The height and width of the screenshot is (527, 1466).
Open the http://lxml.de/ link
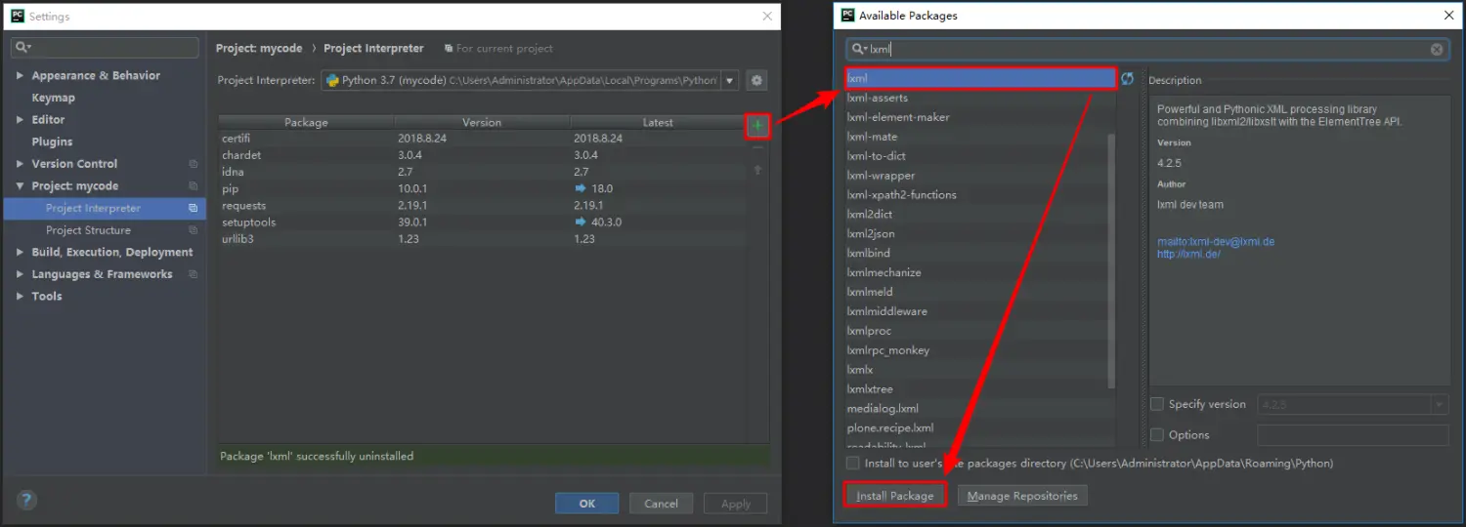click(1188, 254)
